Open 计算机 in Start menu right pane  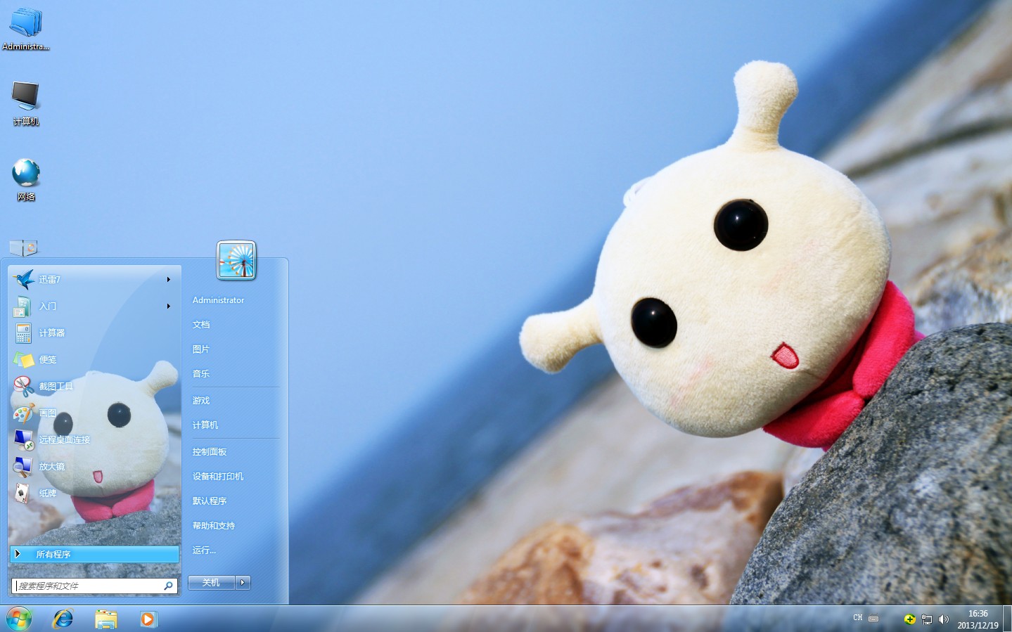[x=205, y=425]
